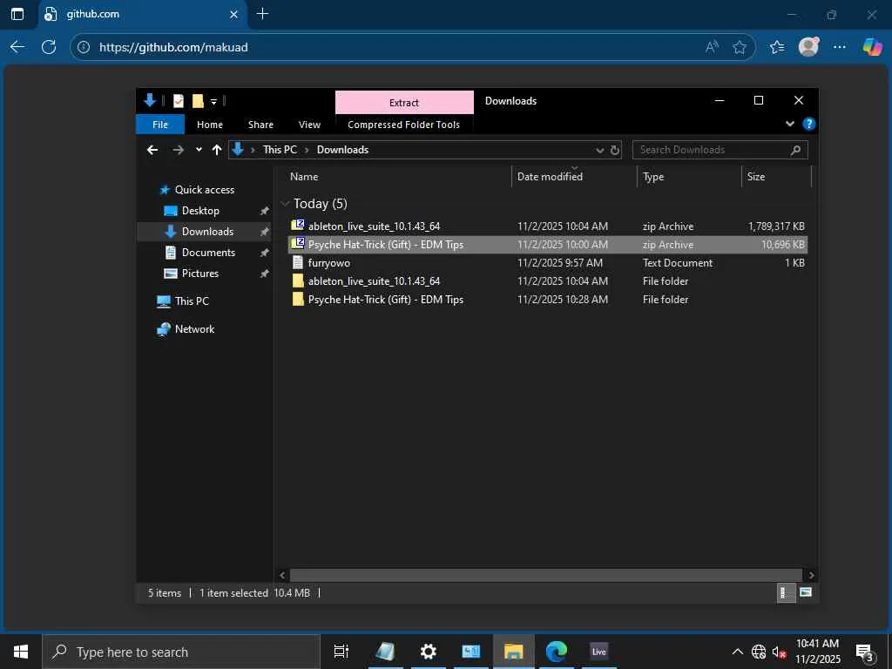The width and height of the screenshot is (892, 669).
Task: Click the Properties icon in the quick access toolbar
Action: pos(178,101)
